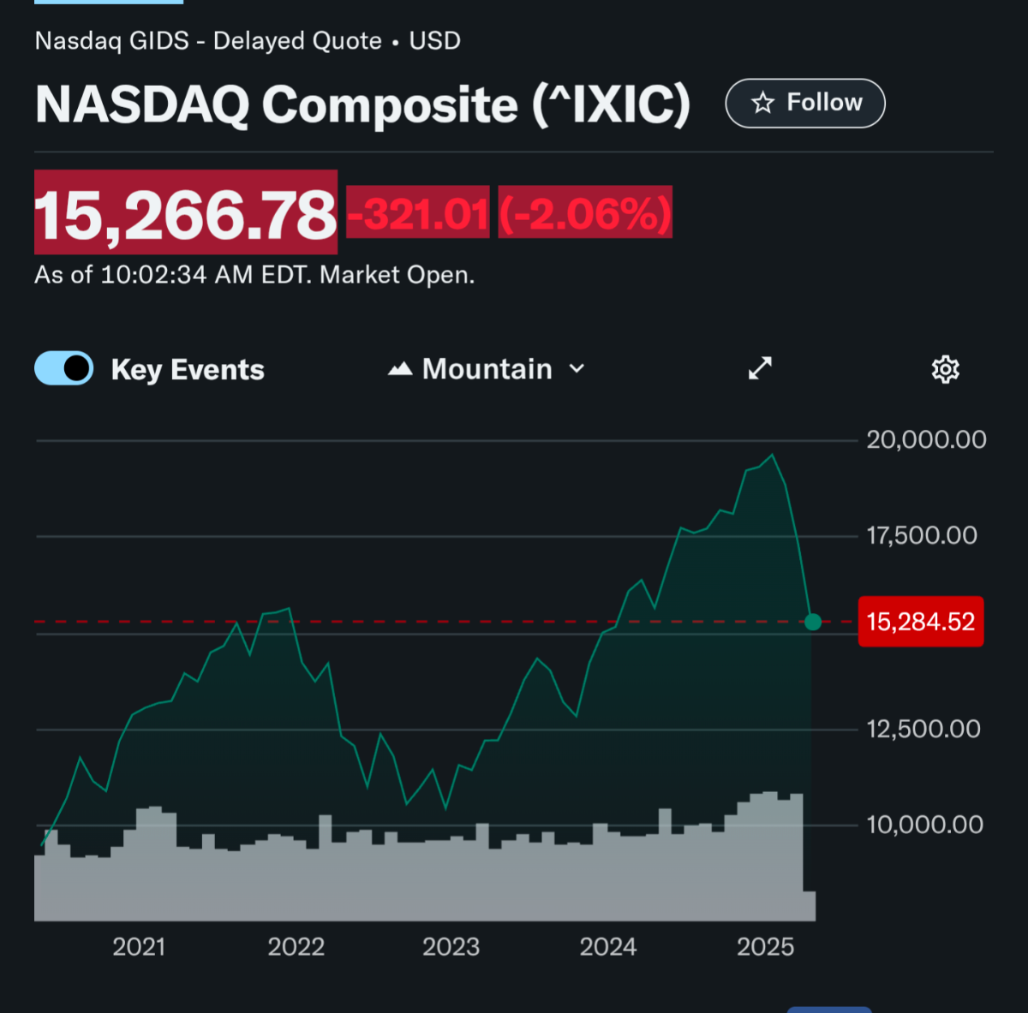Open the chart settings gear
Image resolution: width=1028 pixels, height=1013 pixels.
click(945, 369)
